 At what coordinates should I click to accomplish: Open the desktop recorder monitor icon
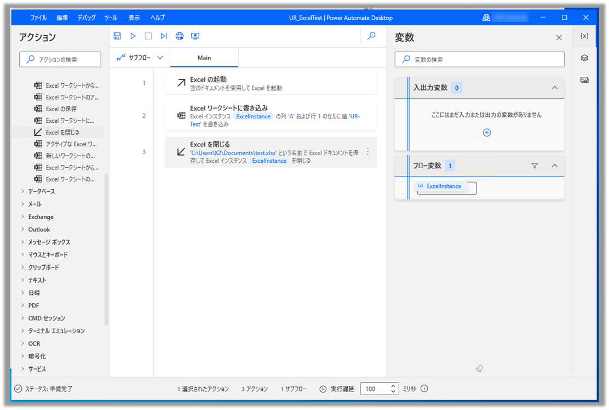195,36
